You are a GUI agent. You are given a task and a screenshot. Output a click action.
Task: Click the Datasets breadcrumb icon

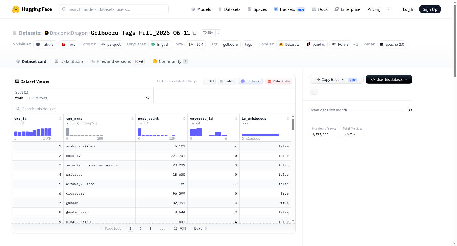click(15, 33)
